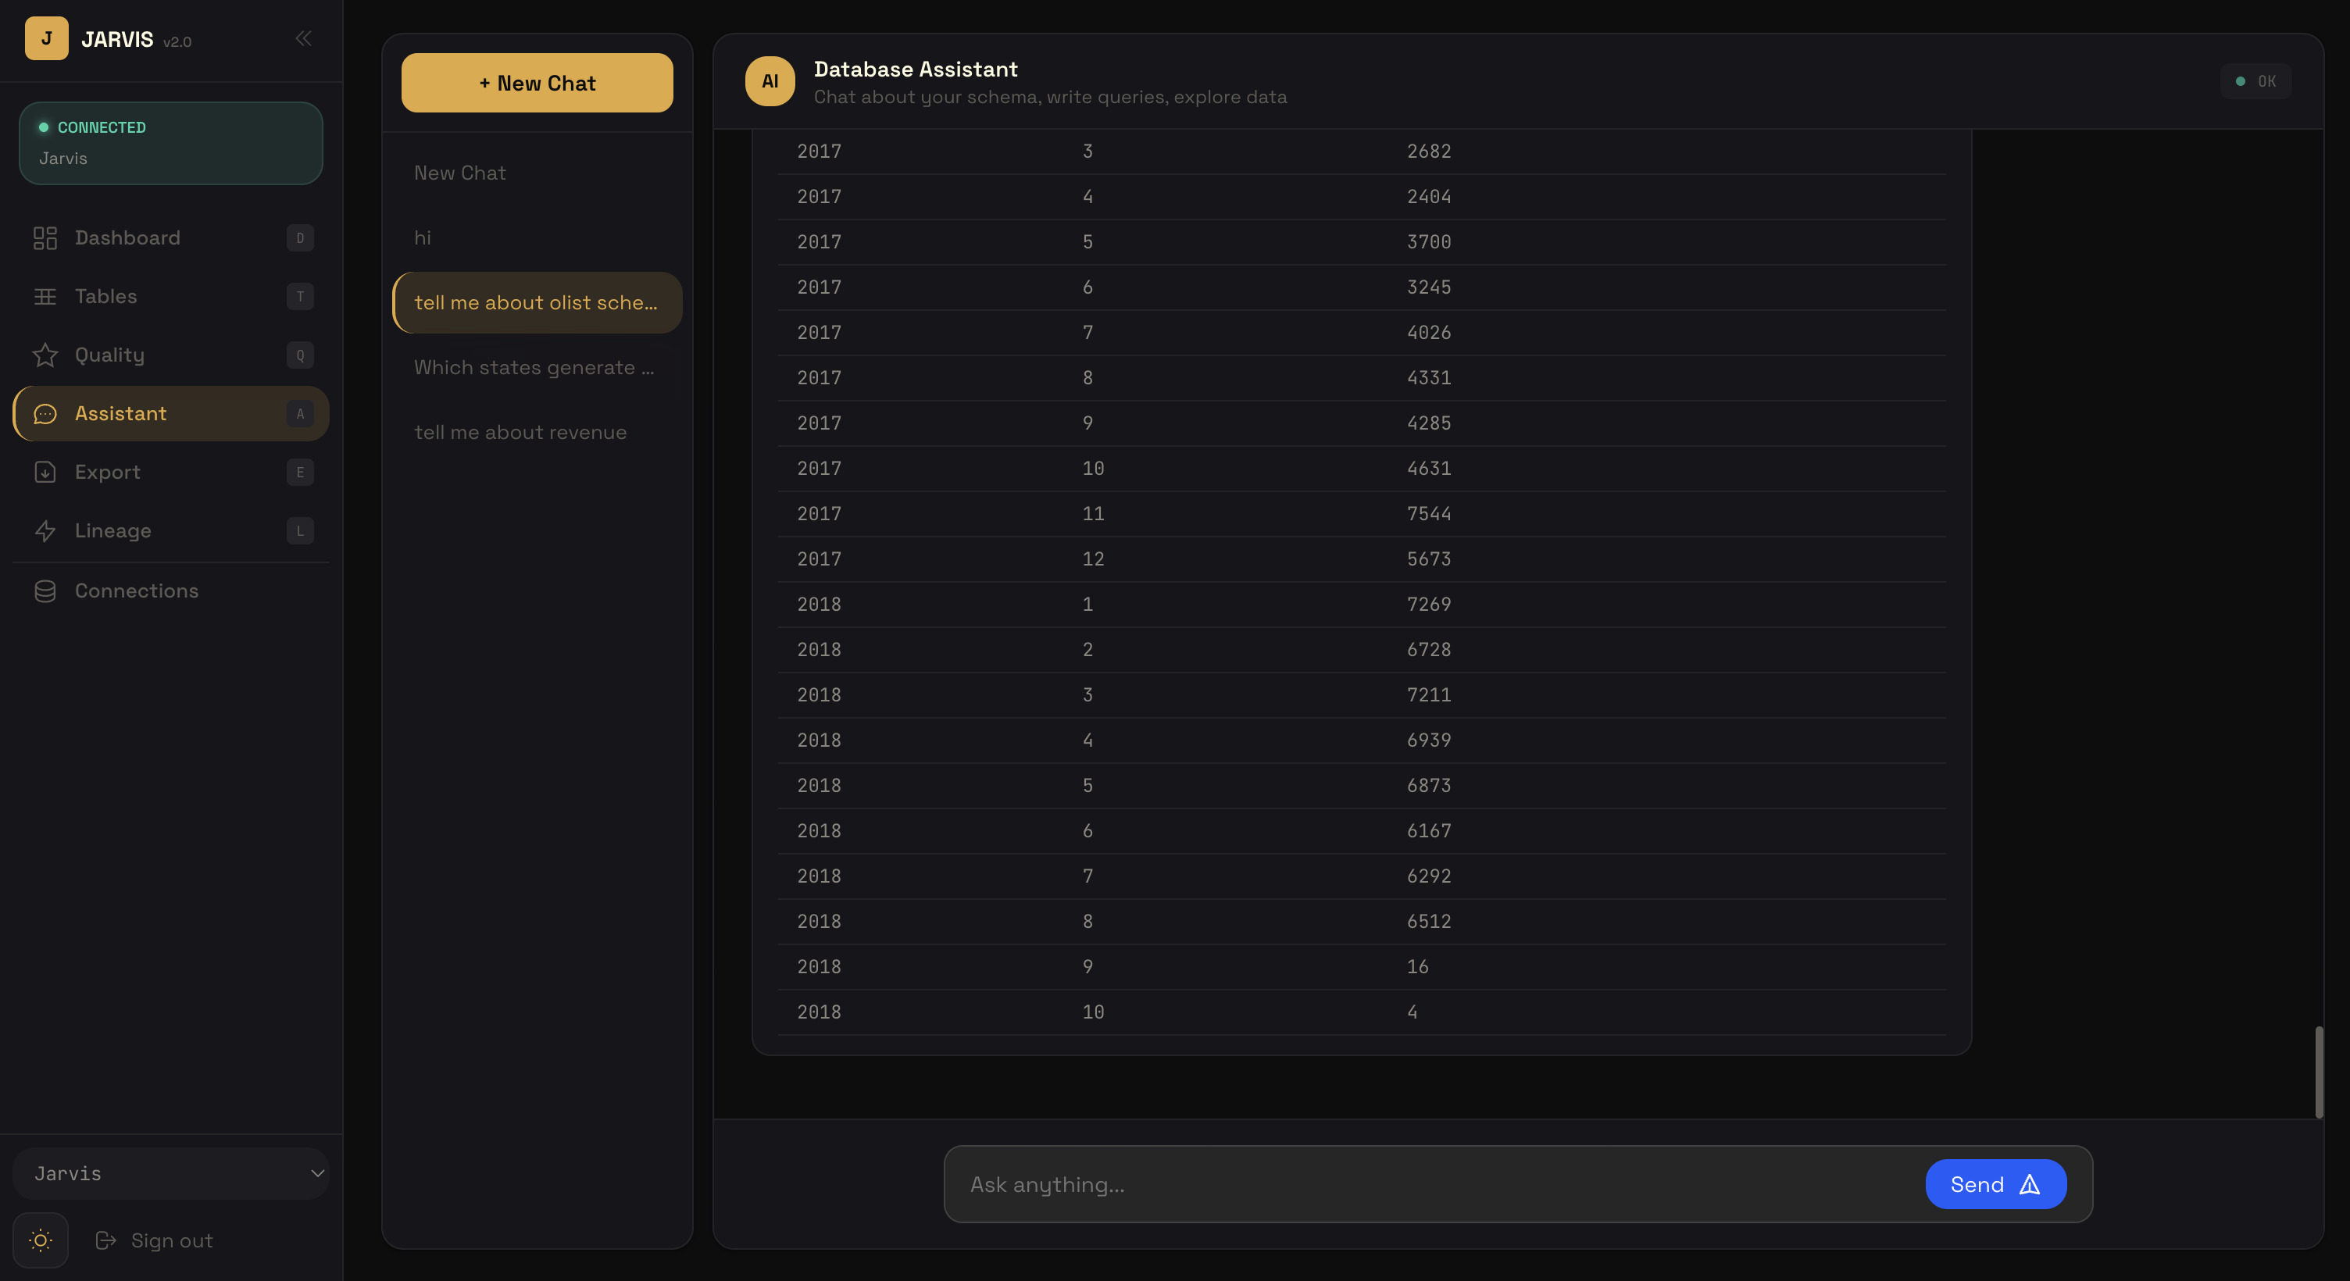Open the Jarvis connection dropdown

(x=172, y=1173)
